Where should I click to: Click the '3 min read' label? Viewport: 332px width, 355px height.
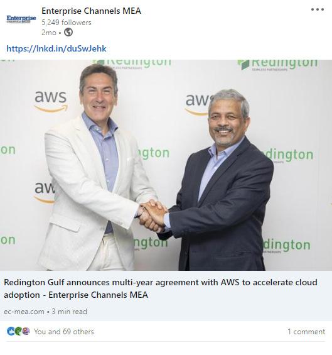69,312
